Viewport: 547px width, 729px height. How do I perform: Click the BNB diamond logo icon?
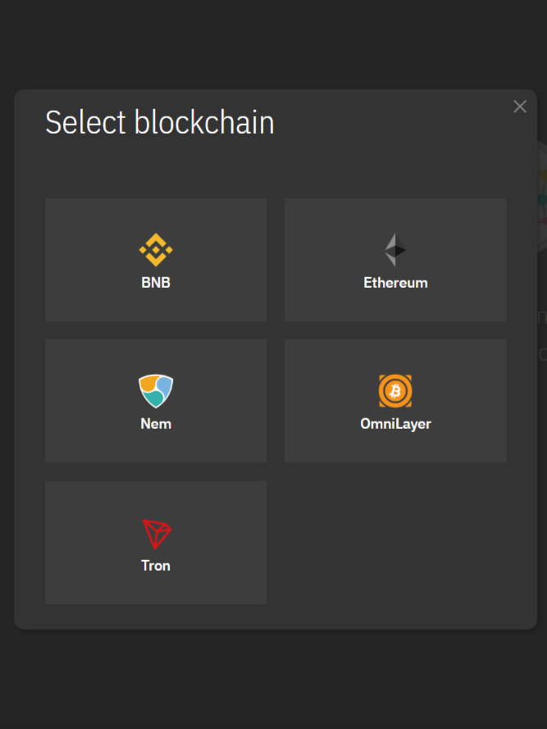(156, 250)
